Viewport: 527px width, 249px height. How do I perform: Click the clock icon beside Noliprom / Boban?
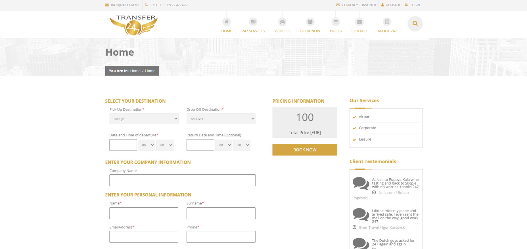pos(374,193)
